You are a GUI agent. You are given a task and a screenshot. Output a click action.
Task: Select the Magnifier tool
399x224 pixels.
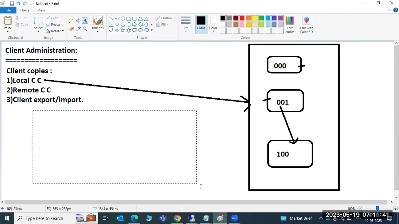(85, 29)
